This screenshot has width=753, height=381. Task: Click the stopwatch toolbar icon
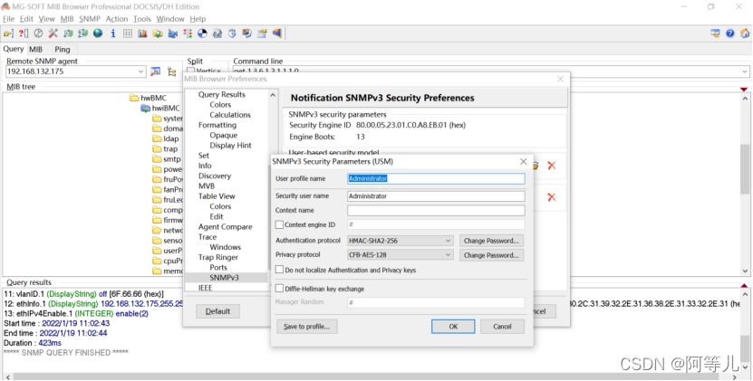(232, 33)
